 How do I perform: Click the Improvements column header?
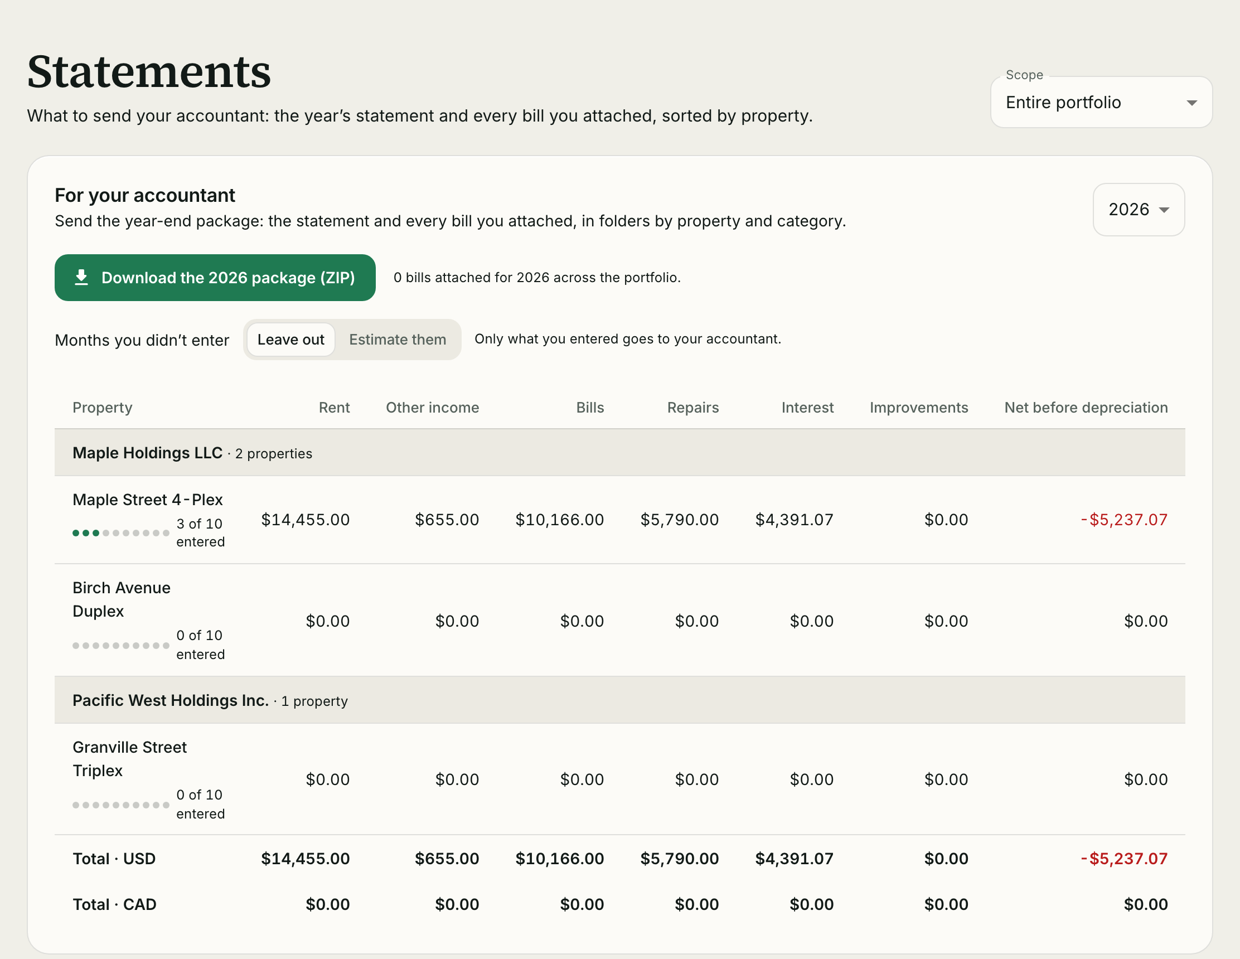click(x=919, y=408)
